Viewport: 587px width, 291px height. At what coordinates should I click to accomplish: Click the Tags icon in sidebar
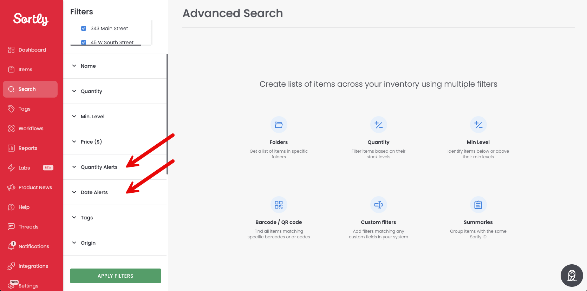pos(11,109)
